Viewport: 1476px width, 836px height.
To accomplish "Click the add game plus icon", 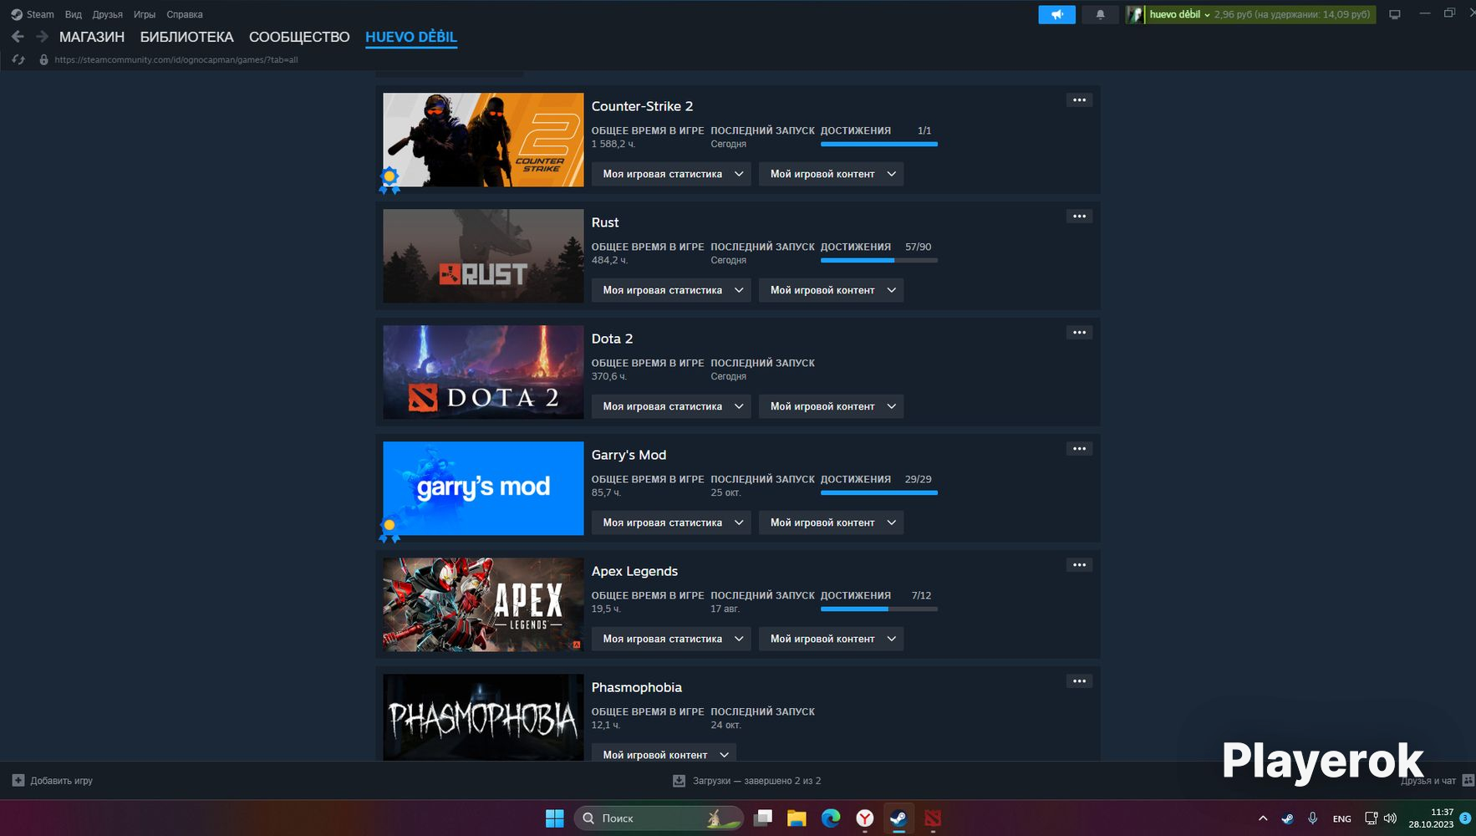I will [x=18, y=780].
